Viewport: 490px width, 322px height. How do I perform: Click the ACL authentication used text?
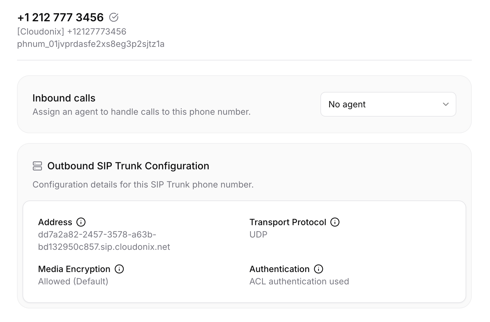299,281
